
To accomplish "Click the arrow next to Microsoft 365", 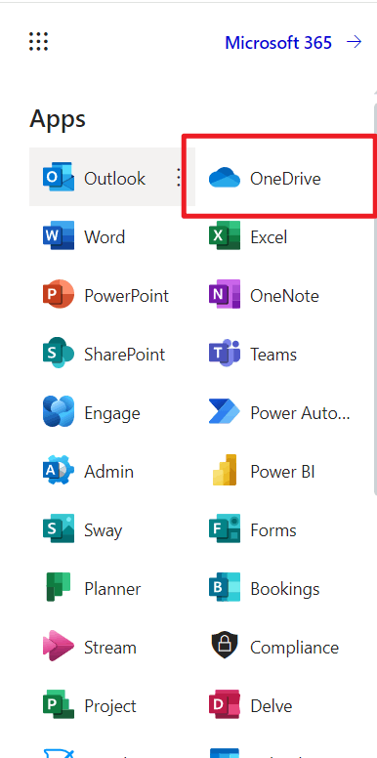I will click(355, 43).
